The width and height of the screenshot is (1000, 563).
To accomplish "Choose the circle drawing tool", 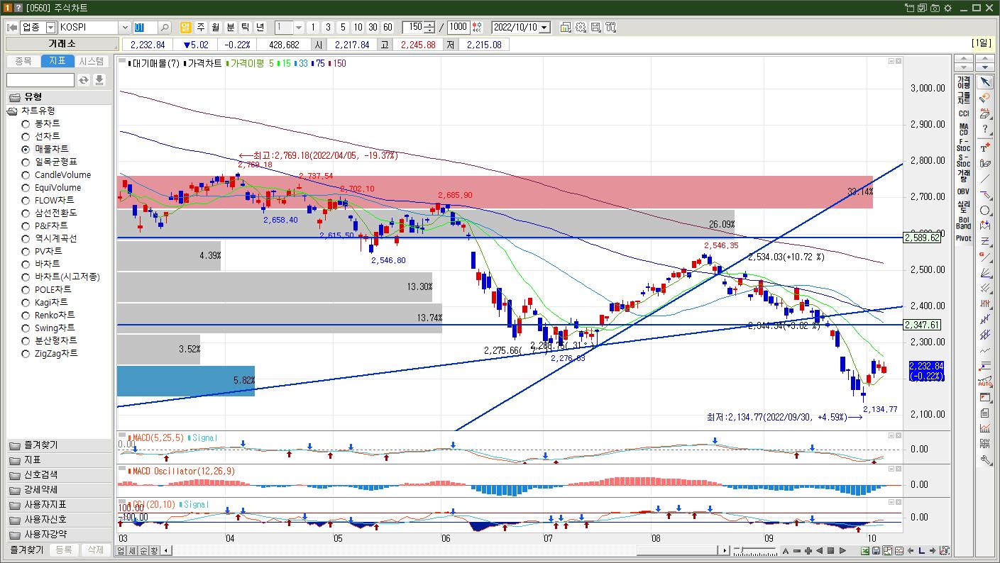I will point(985,211).
